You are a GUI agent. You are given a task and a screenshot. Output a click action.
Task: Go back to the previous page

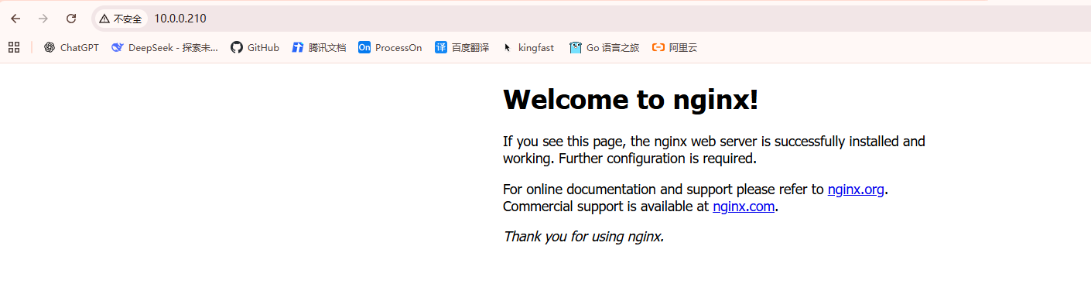[x=15, y=19]
